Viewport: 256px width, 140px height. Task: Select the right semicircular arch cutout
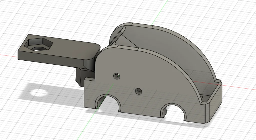tap(174, 112)
